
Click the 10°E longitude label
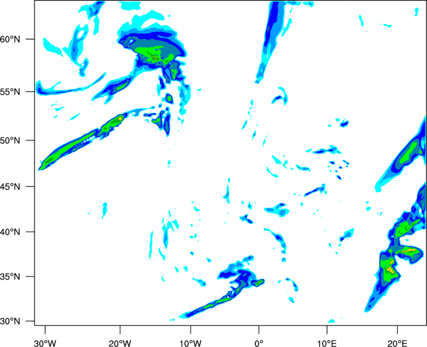click(327, 343)
